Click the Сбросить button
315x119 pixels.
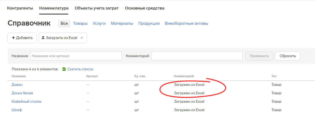[288, 56]
